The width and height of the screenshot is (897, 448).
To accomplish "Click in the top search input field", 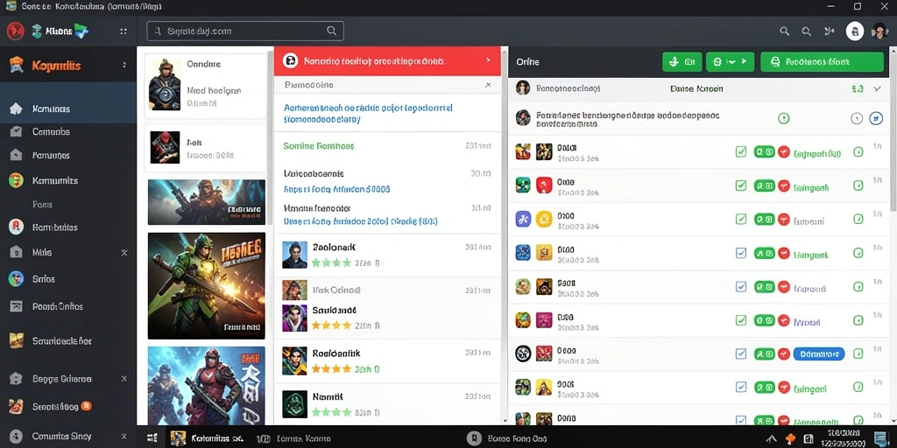I will (x=245, y=31).
